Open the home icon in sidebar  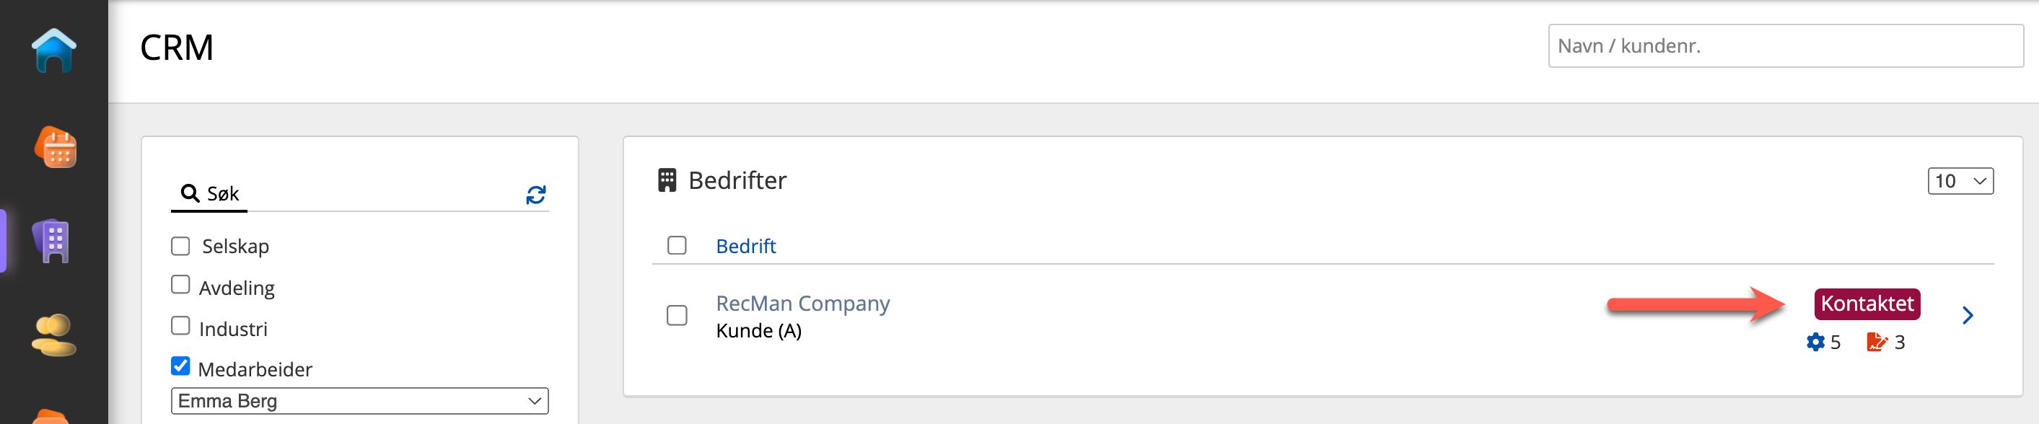(54, 50)
